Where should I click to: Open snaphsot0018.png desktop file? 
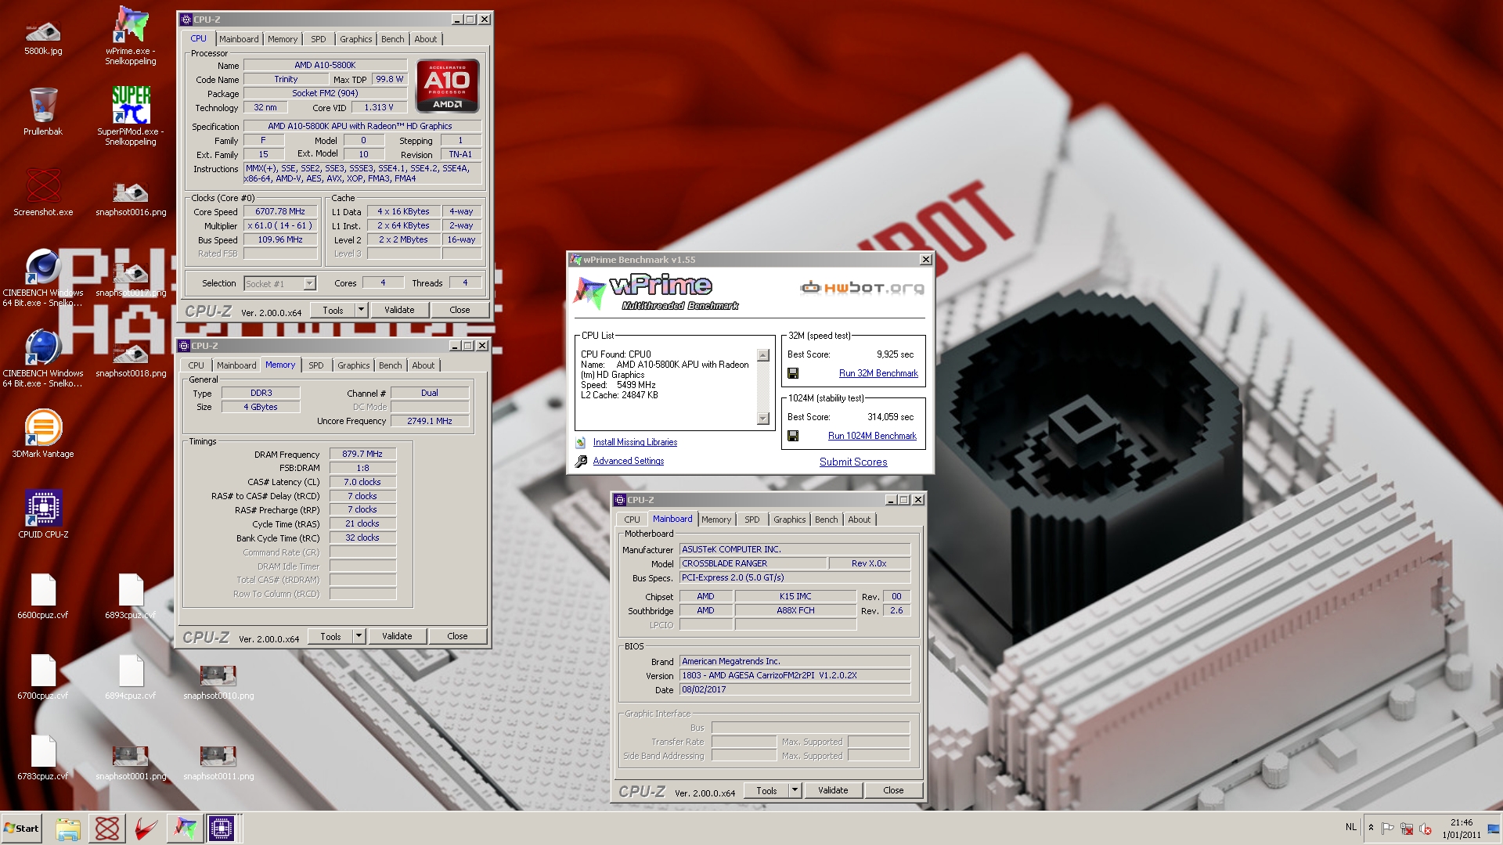click(131, 360)
